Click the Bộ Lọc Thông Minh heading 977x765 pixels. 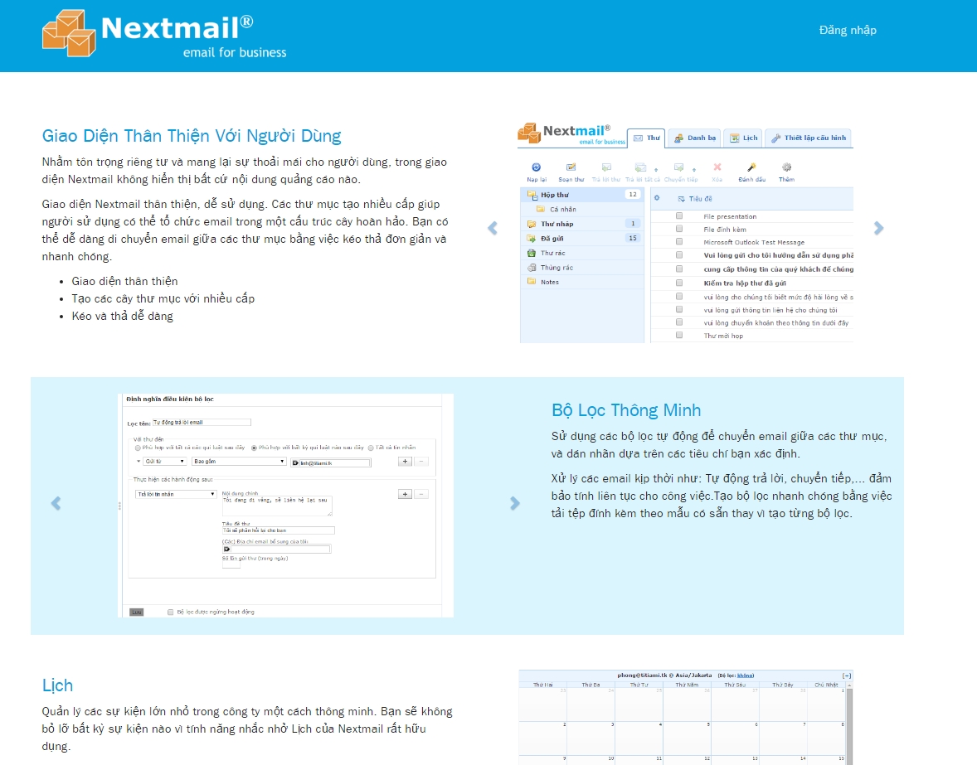click(626, 410)
